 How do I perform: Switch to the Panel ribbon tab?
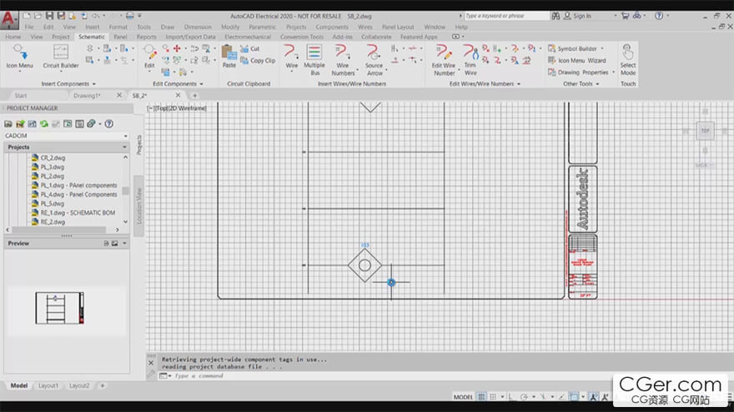click(x=120, y=37)
